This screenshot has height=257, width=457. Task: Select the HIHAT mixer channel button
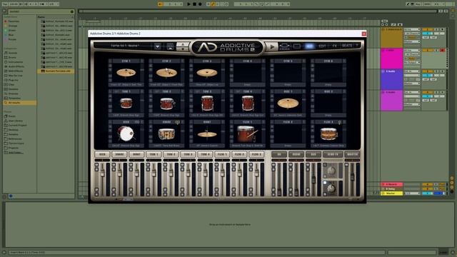[x=136, y=154]
